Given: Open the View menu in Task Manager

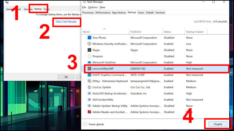Looking at the screenshot, I should click(102, 7).
